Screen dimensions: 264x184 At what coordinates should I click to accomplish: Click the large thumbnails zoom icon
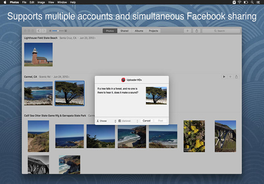point(66,30)
